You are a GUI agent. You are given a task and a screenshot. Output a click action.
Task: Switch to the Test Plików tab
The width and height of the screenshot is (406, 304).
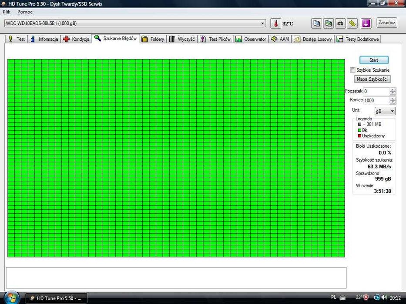(215, 39)
